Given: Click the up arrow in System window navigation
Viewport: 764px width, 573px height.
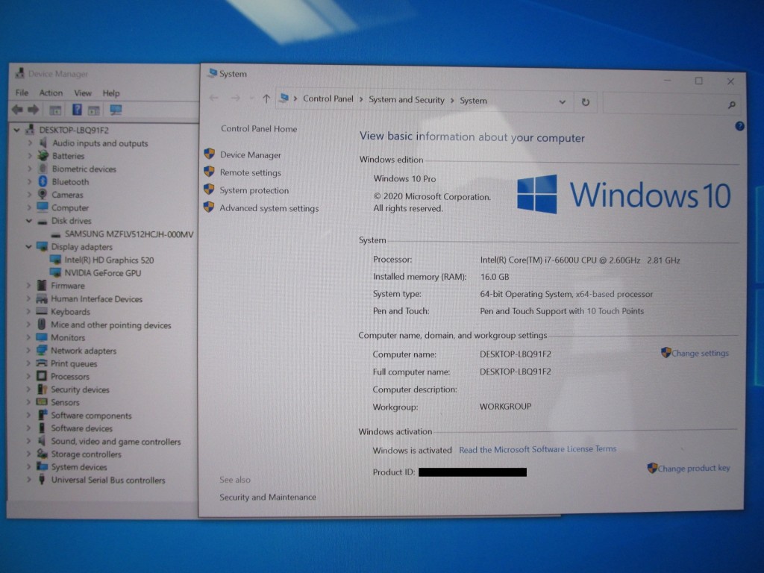Looking at the screenshot, I should click(266, 98).
